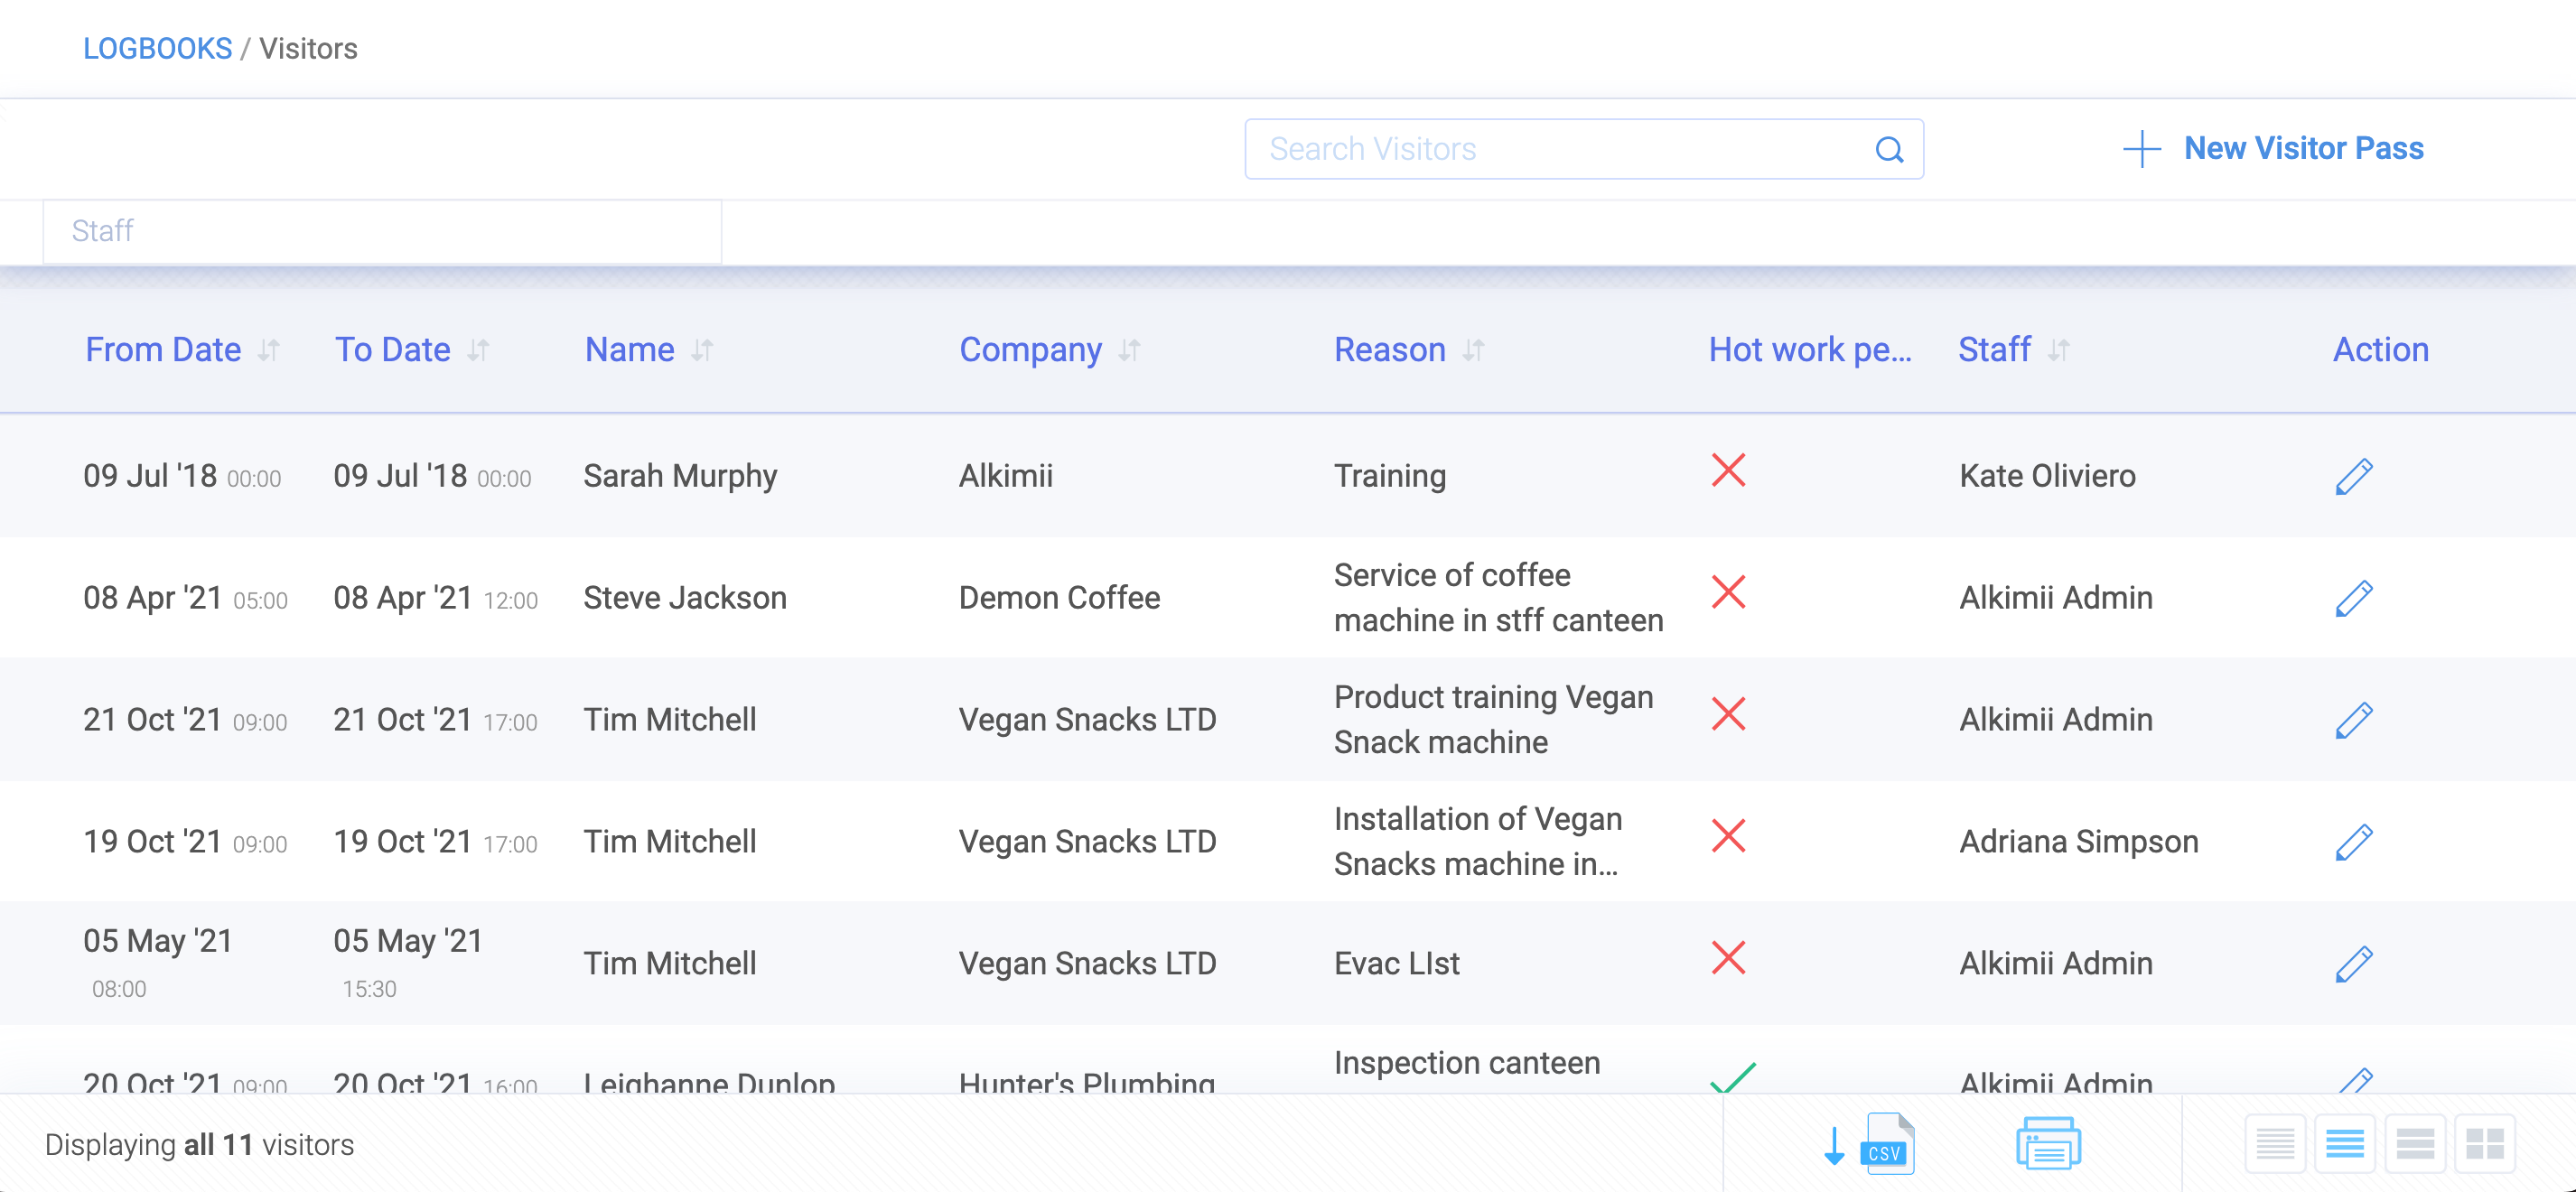This screenshot has height=1192, width=2576.
Task: Click New Visitor Pass button
Action: 2273,148
